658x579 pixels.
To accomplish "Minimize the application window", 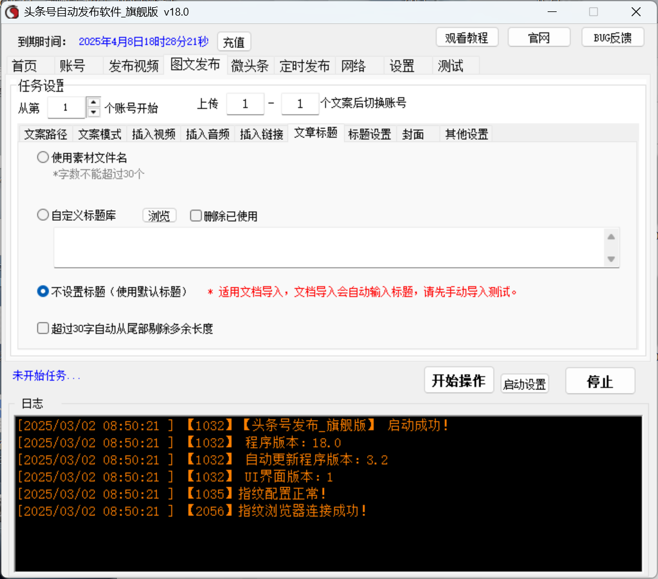I will point(552,12).
